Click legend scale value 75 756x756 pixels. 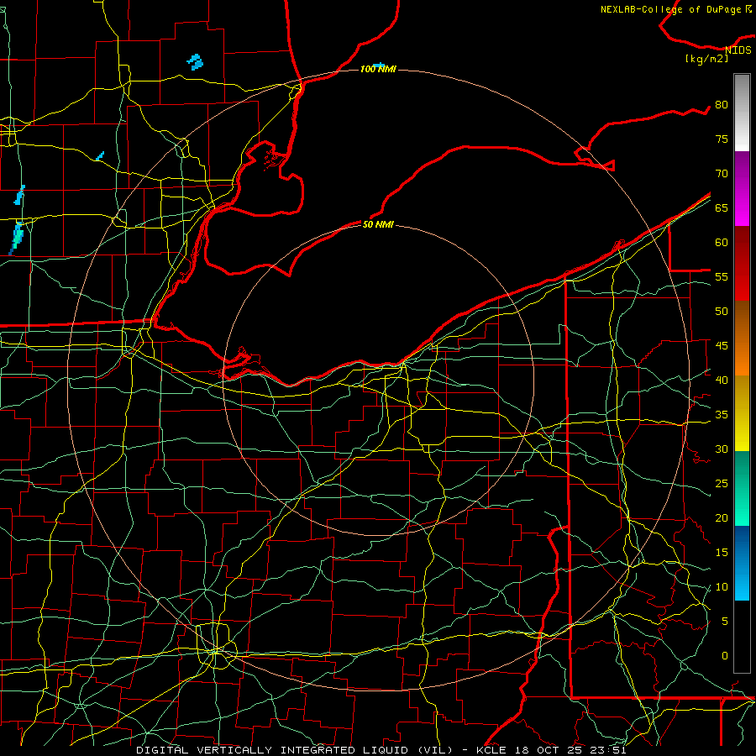722,139
